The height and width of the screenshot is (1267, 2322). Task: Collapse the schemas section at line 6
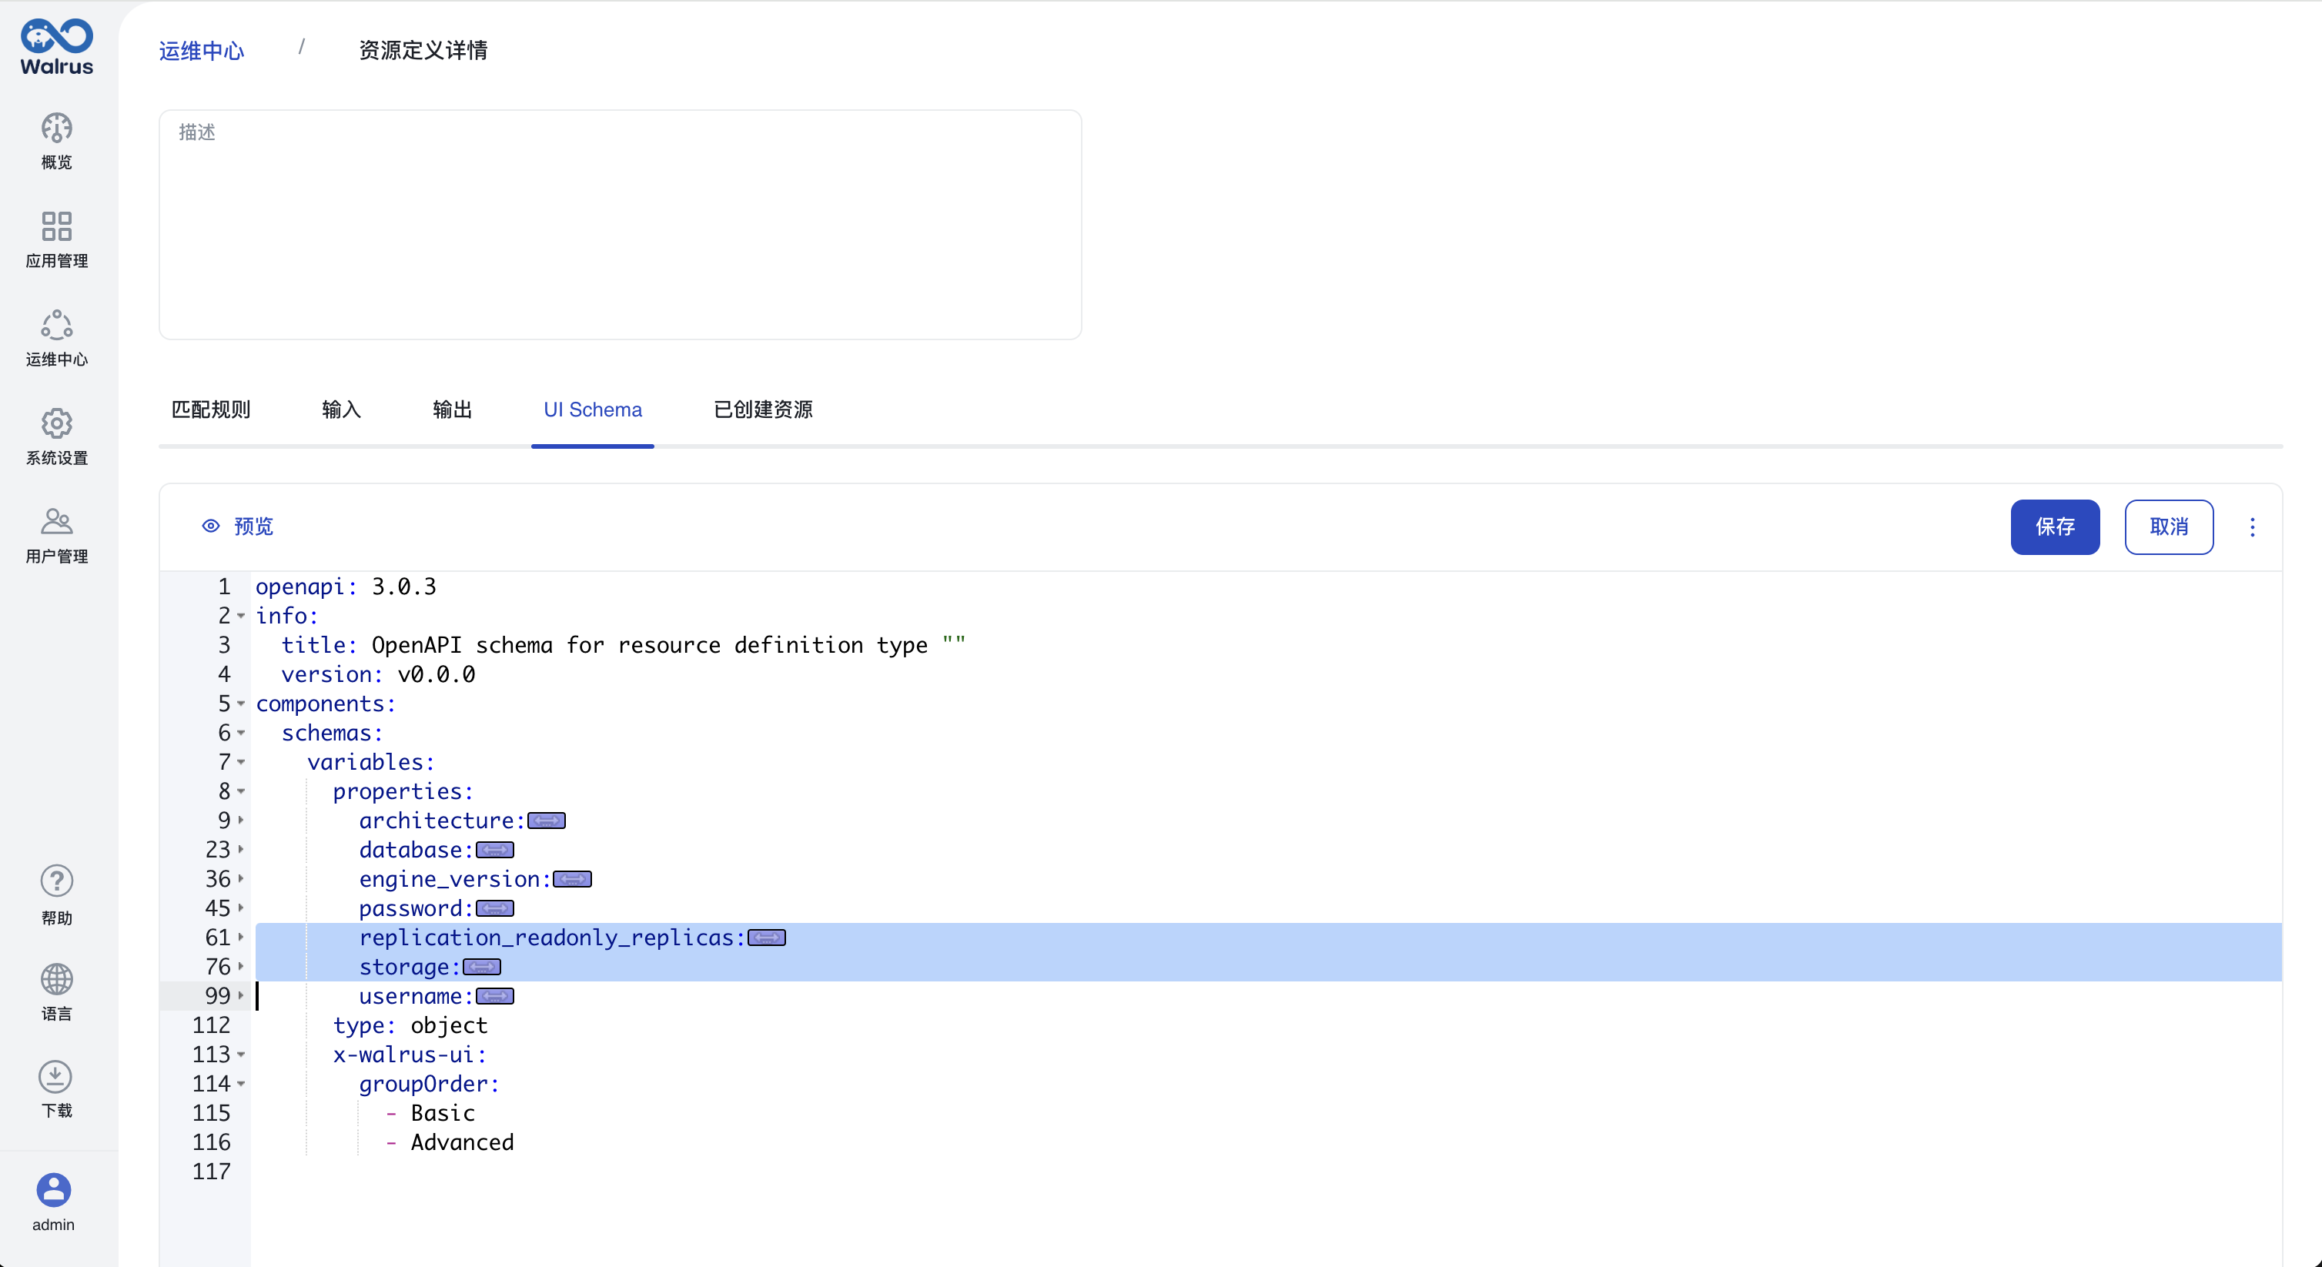(x=241, y=734)
